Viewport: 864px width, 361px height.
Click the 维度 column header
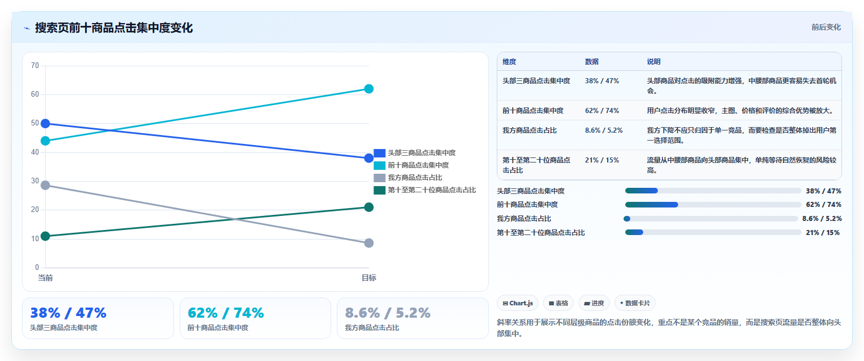pos(509,62)
